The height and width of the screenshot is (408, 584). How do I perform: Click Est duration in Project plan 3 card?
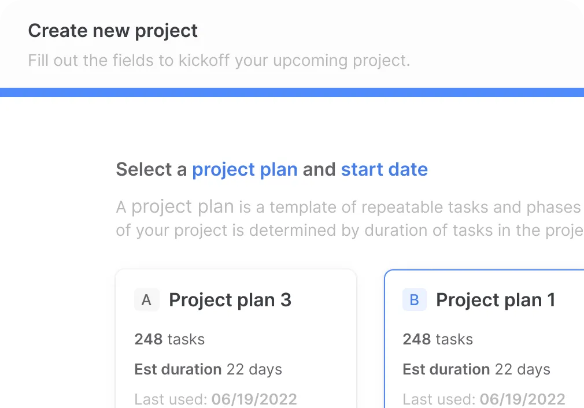208,369
